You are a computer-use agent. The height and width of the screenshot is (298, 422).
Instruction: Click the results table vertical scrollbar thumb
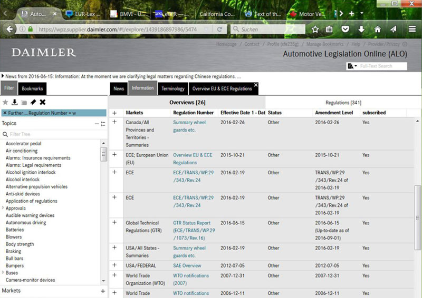point(417,217)
